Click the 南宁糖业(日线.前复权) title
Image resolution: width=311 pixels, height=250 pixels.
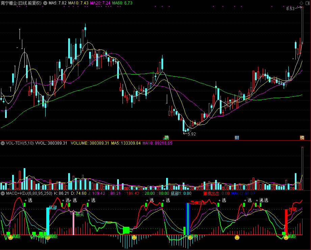pos(21,3)
